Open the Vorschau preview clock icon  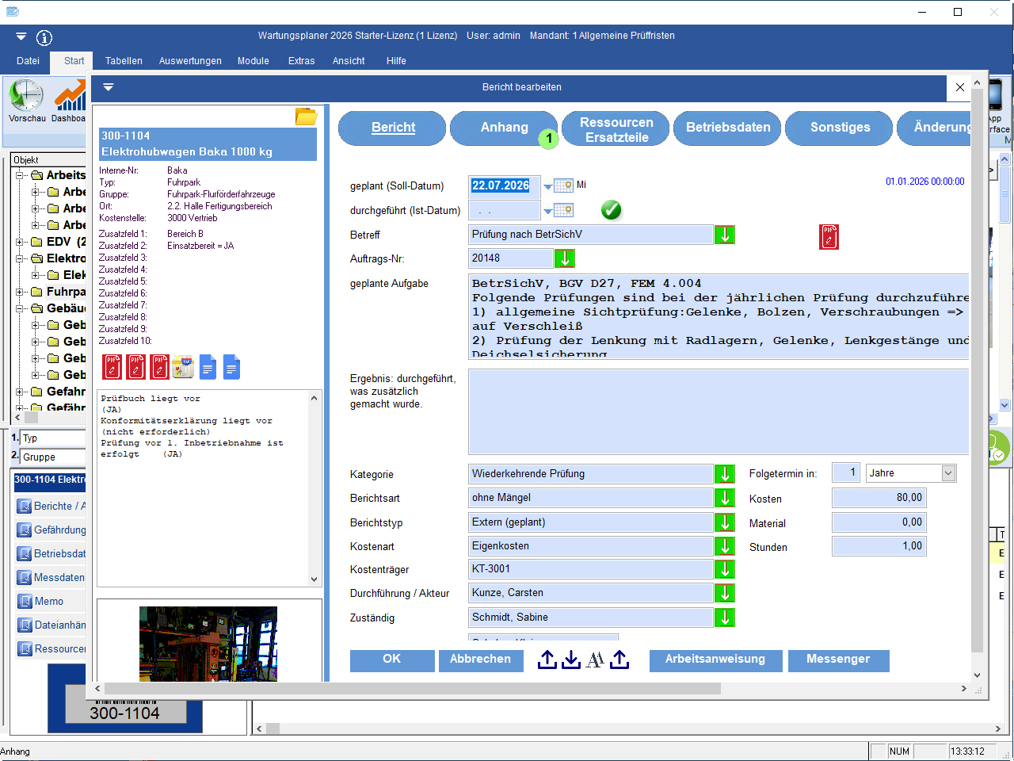point(26,96)
